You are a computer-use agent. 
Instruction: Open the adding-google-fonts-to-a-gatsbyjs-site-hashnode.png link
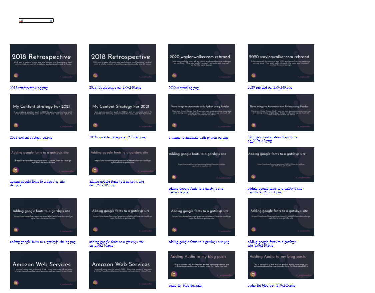coord(196,190)
